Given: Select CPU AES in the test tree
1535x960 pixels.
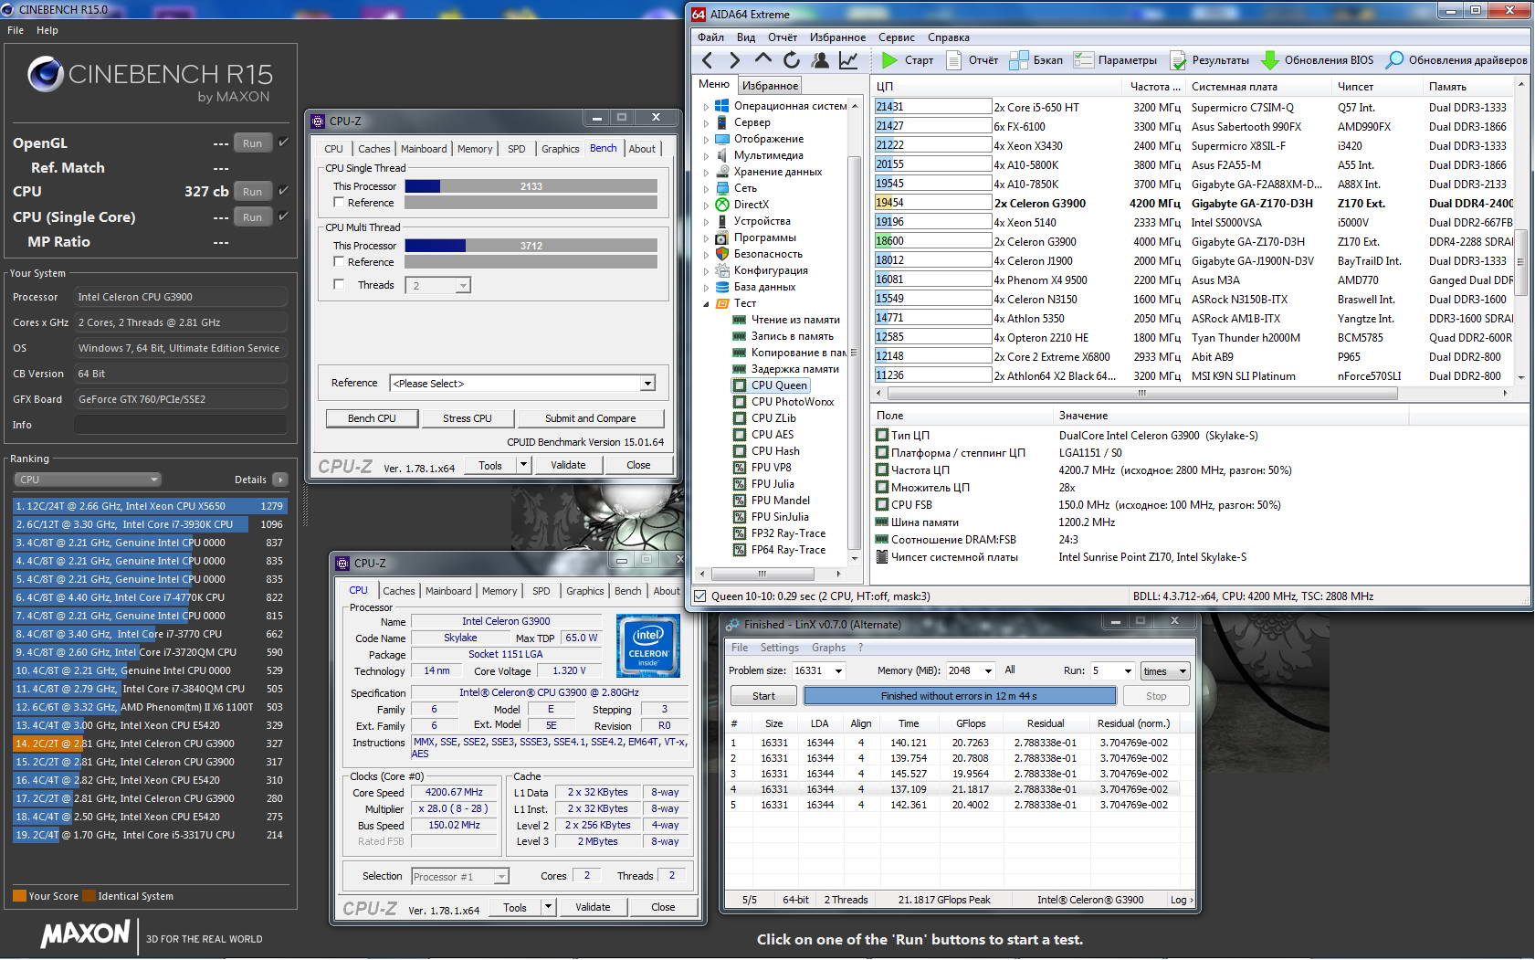Looking at the screenshot, I should click(x=773, y=435).
